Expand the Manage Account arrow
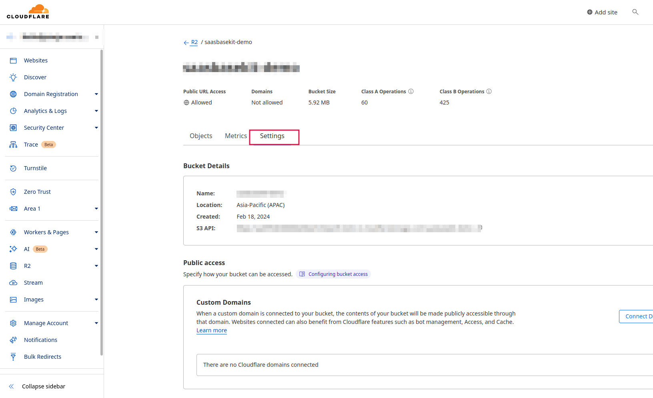This screenshot has width=653, height=398. [x=96, y=323]
